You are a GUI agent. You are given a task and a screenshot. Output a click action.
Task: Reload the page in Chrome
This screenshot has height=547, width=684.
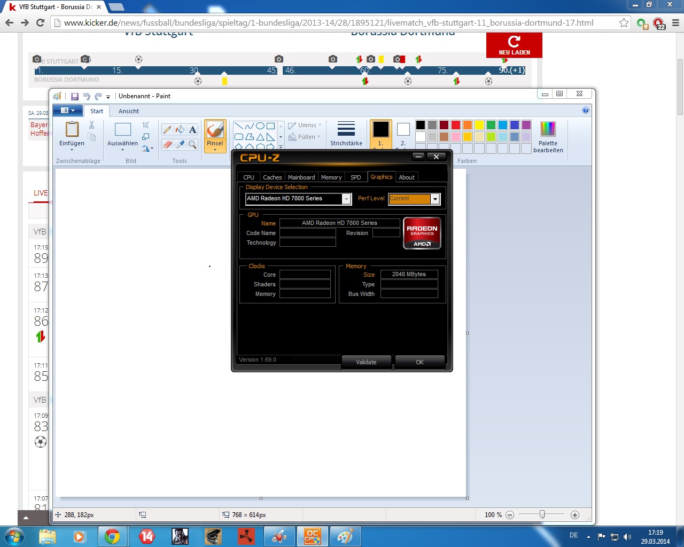coord(40,22)
